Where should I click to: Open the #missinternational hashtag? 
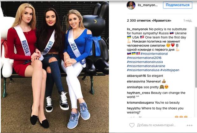(154, 54)
